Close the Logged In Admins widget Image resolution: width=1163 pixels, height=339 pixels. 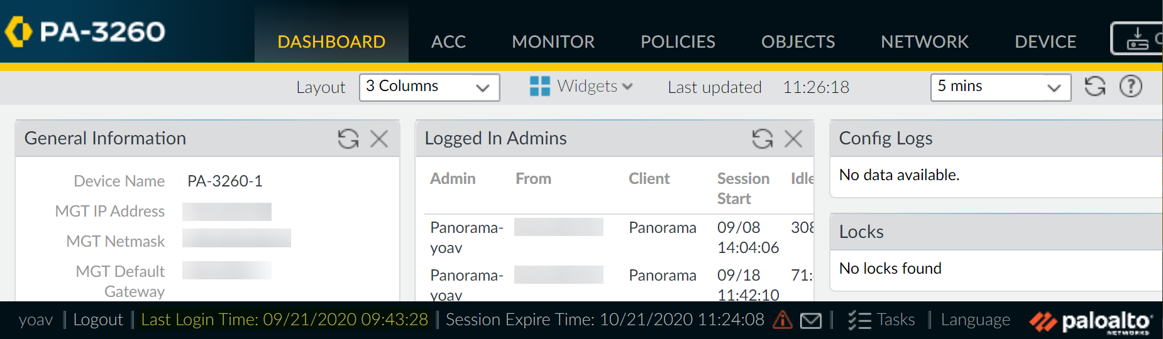[793, 139]
